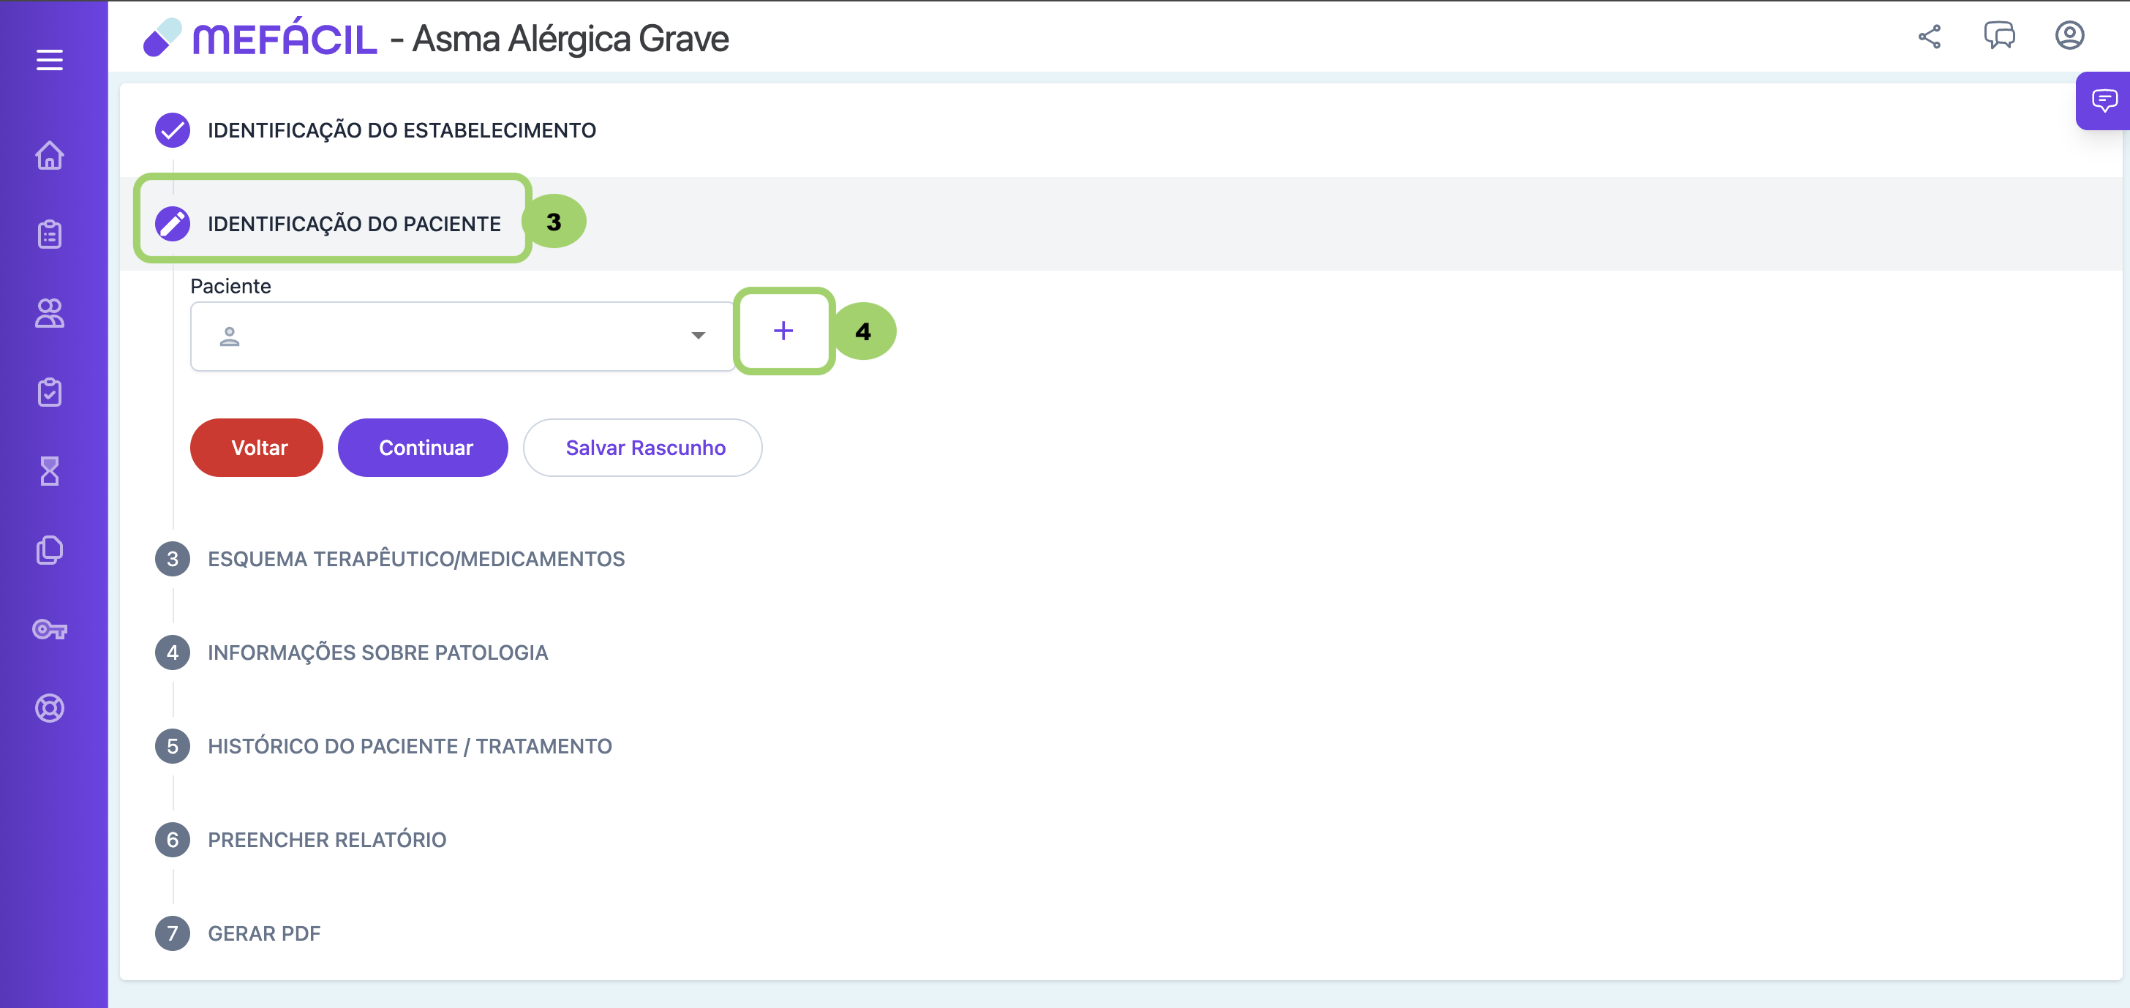Open the user account profile icon
2130x1008 pixels.
click(x=2069, y=36)
